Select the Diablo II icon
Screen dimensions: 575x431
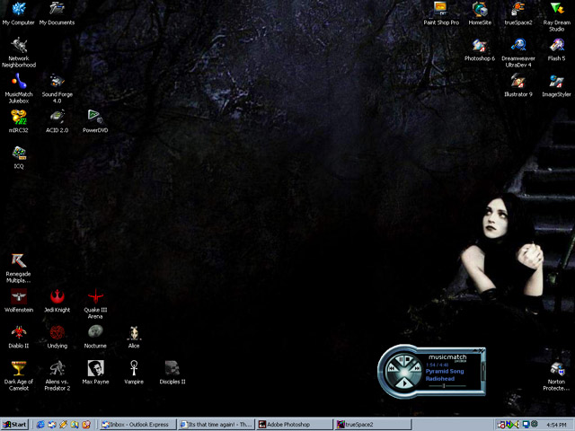coord(19,337)
